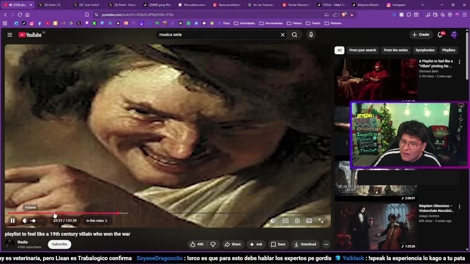Go back in browser history
Viewport: 470px width, 264px height.
pyautogui.click(x=5, y=15)
